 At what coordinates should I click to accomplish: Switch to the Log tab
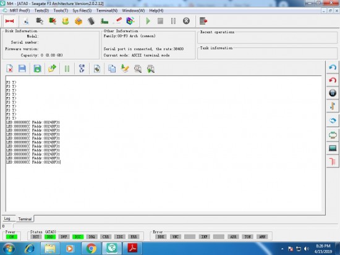click(x=7, y=219)
